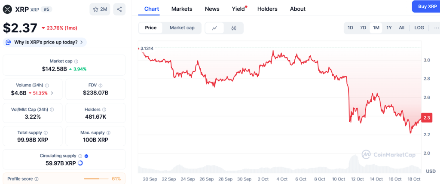Click the red 2.3 price marker
The width and height of the screenshot is (440, 184).
[x=427, y=118]
